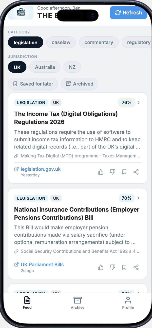Enable the NZ jurisdiction chip
This screenshot has width=152, height=328.
click(72, 67)
